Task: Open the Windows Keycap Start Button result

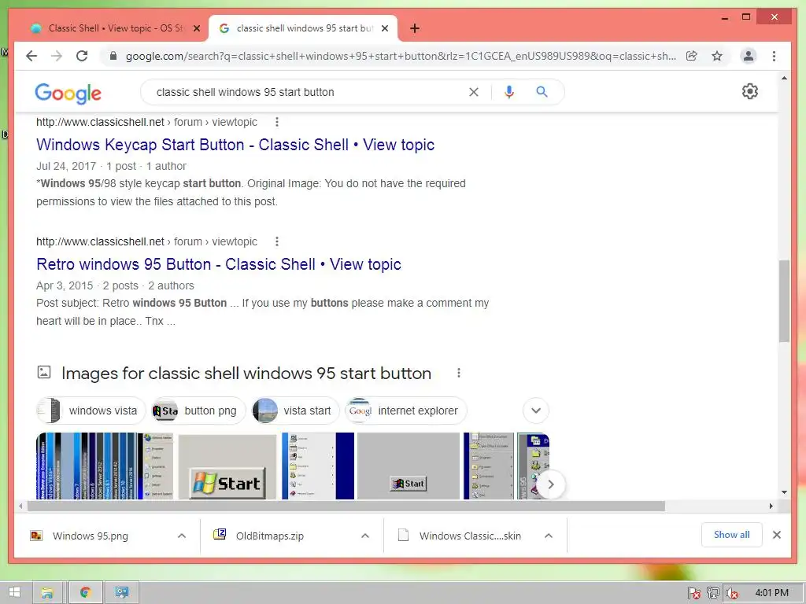Action: click(x=235, y=145)
